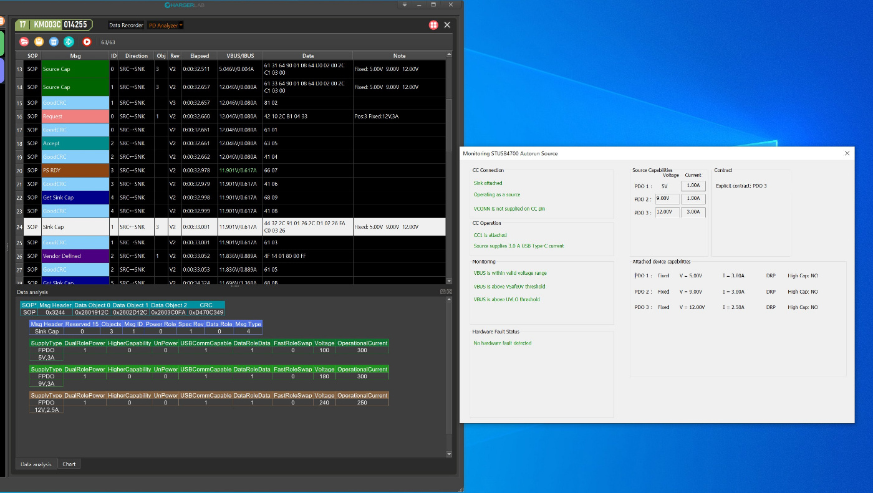Click 'Sink attached' status text

[488, 183]
